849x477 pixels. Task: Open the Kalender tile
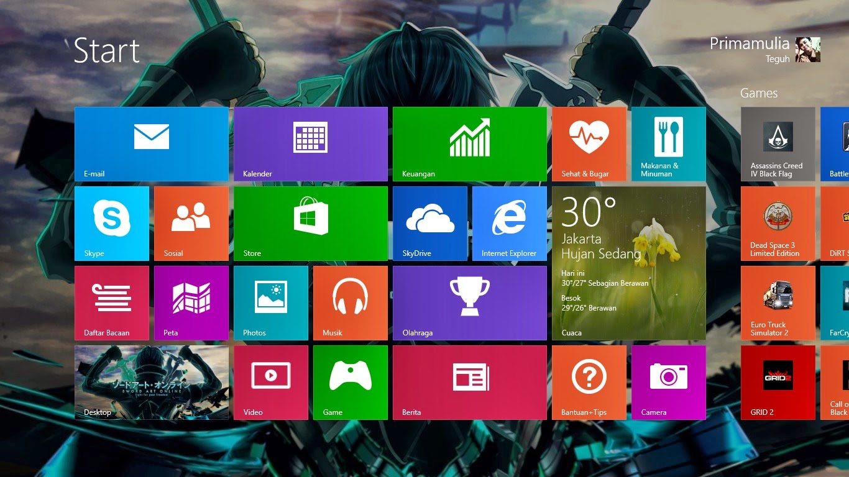click(311, 144)
